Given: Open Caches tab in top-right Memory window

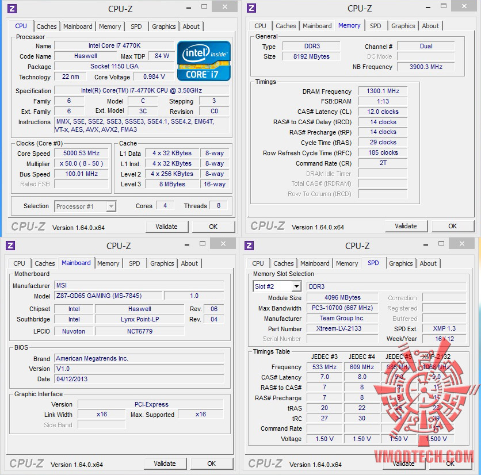Looking at the screenshot, I should (x=285, y=26).
